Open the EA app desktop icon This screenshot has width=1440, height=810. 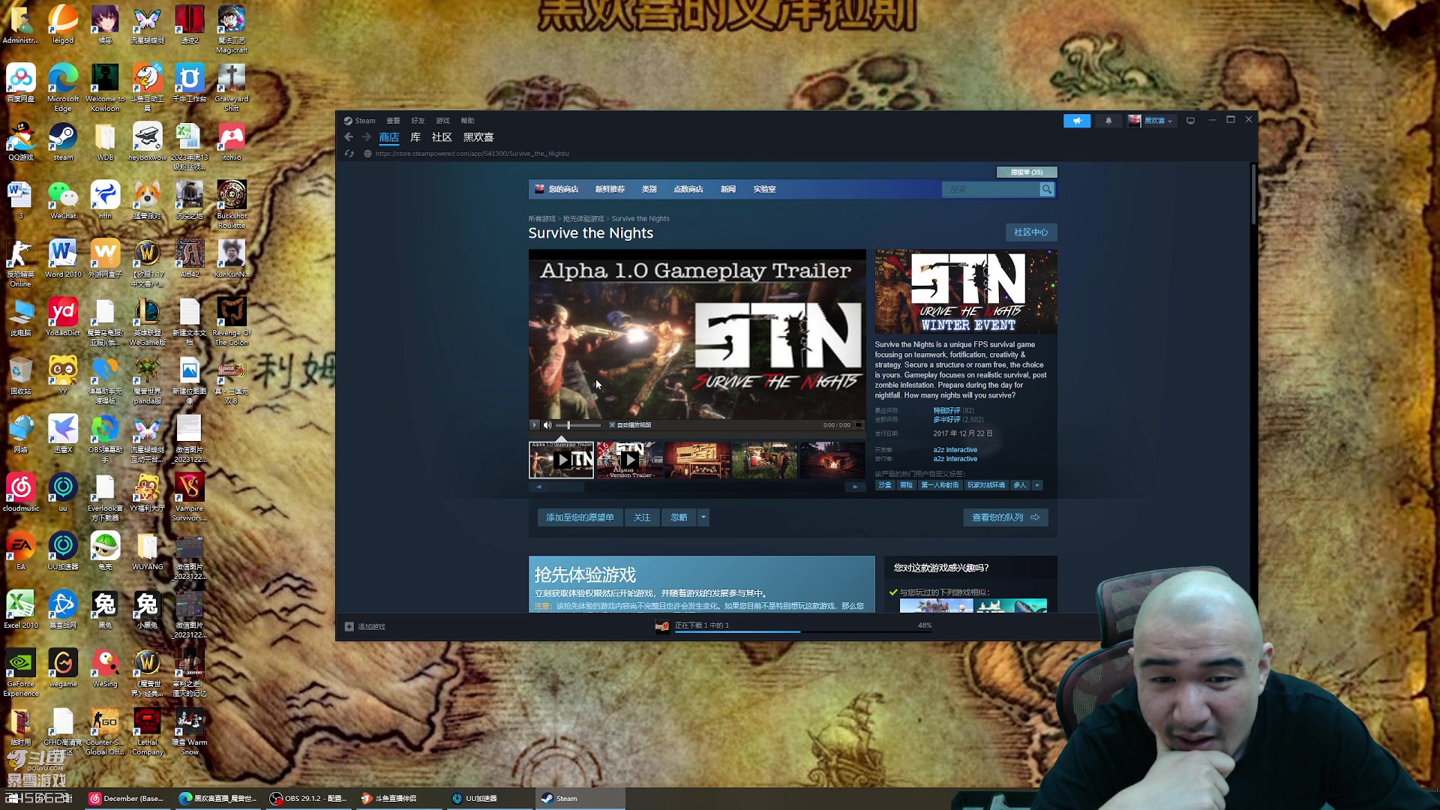21,551
